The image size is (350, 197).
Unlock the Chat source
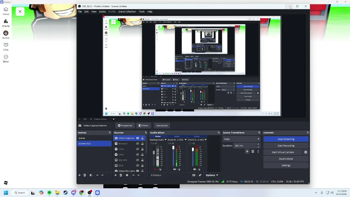pos(142,149)
